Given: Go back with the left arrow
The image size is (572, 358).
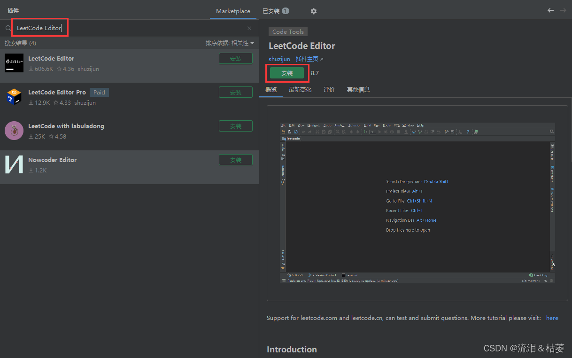Looking at the screenshot, I should (550, 10).
